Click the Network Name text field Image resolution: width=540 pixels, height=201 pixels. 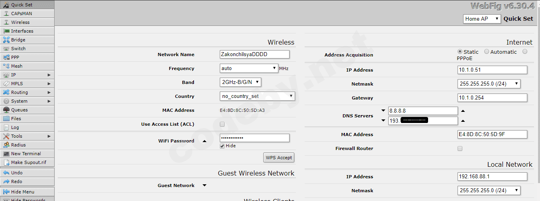coord(254,55)
